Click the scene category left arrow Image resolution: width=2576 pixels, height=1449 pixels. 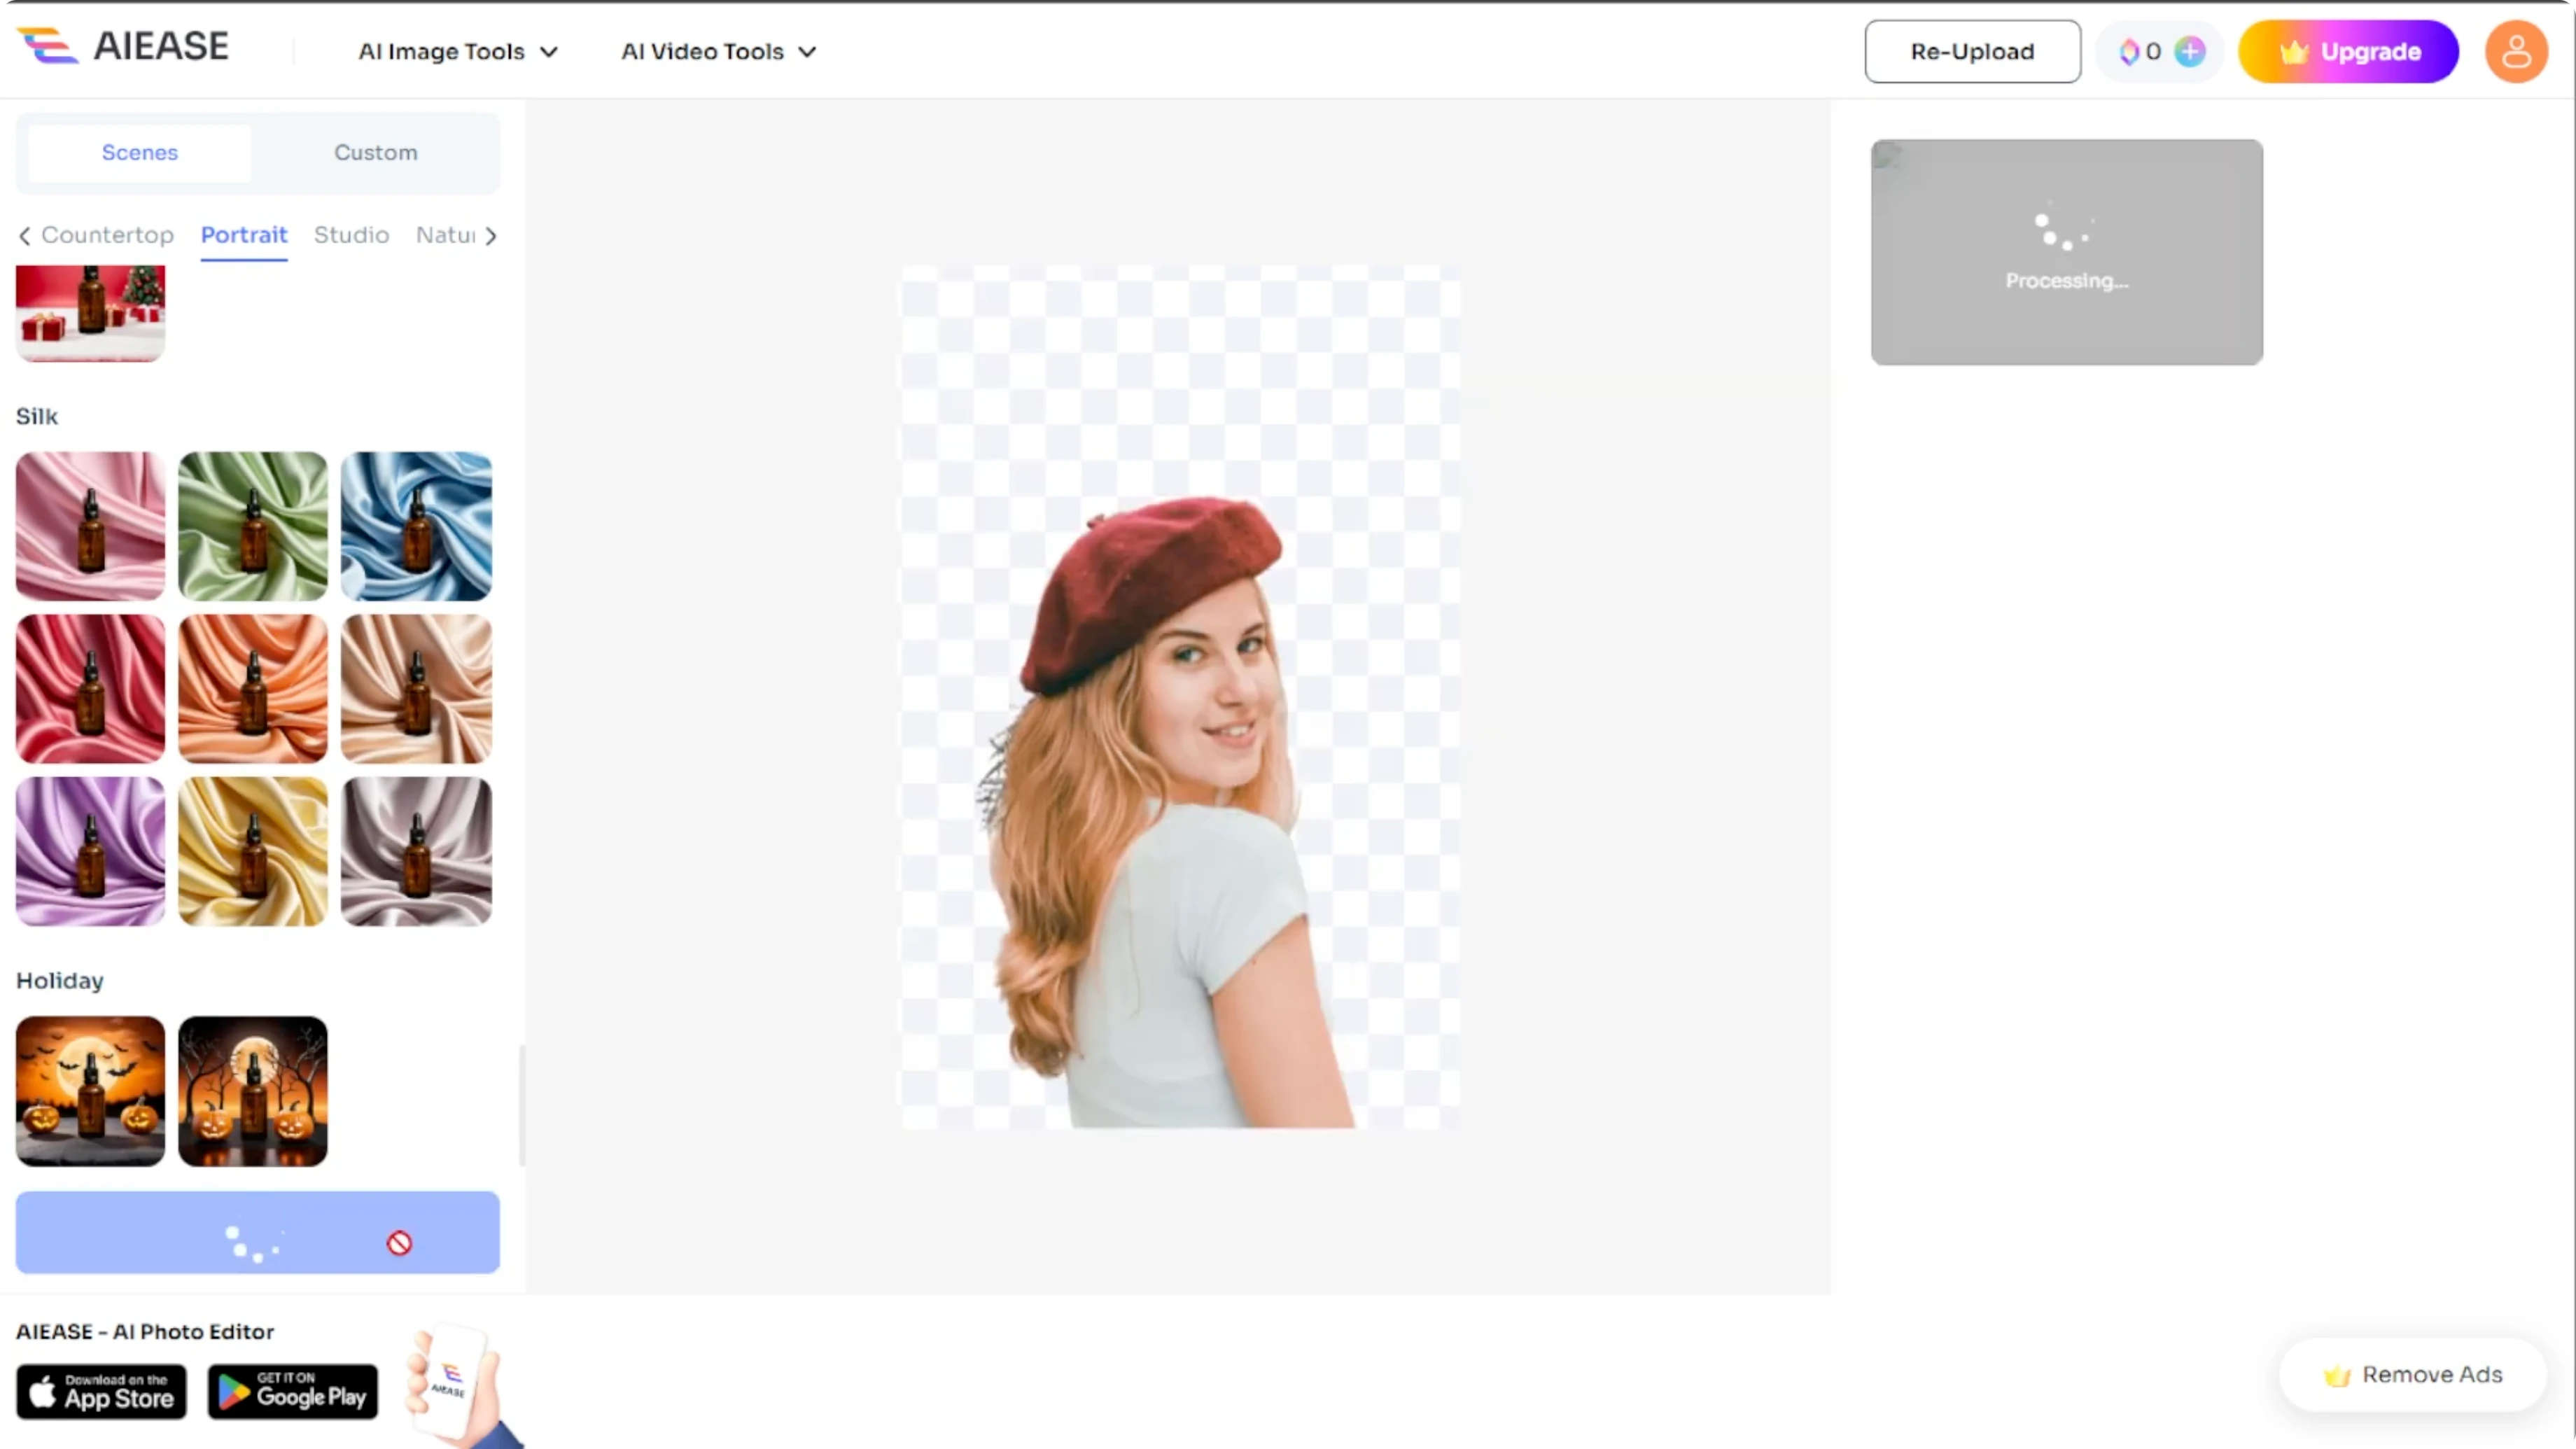click(x=25, y=235)
